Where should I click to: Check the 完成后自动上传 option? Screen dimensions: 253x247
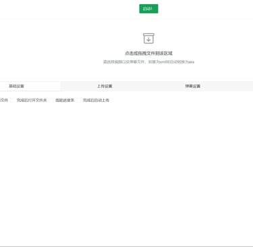(79, 101)
